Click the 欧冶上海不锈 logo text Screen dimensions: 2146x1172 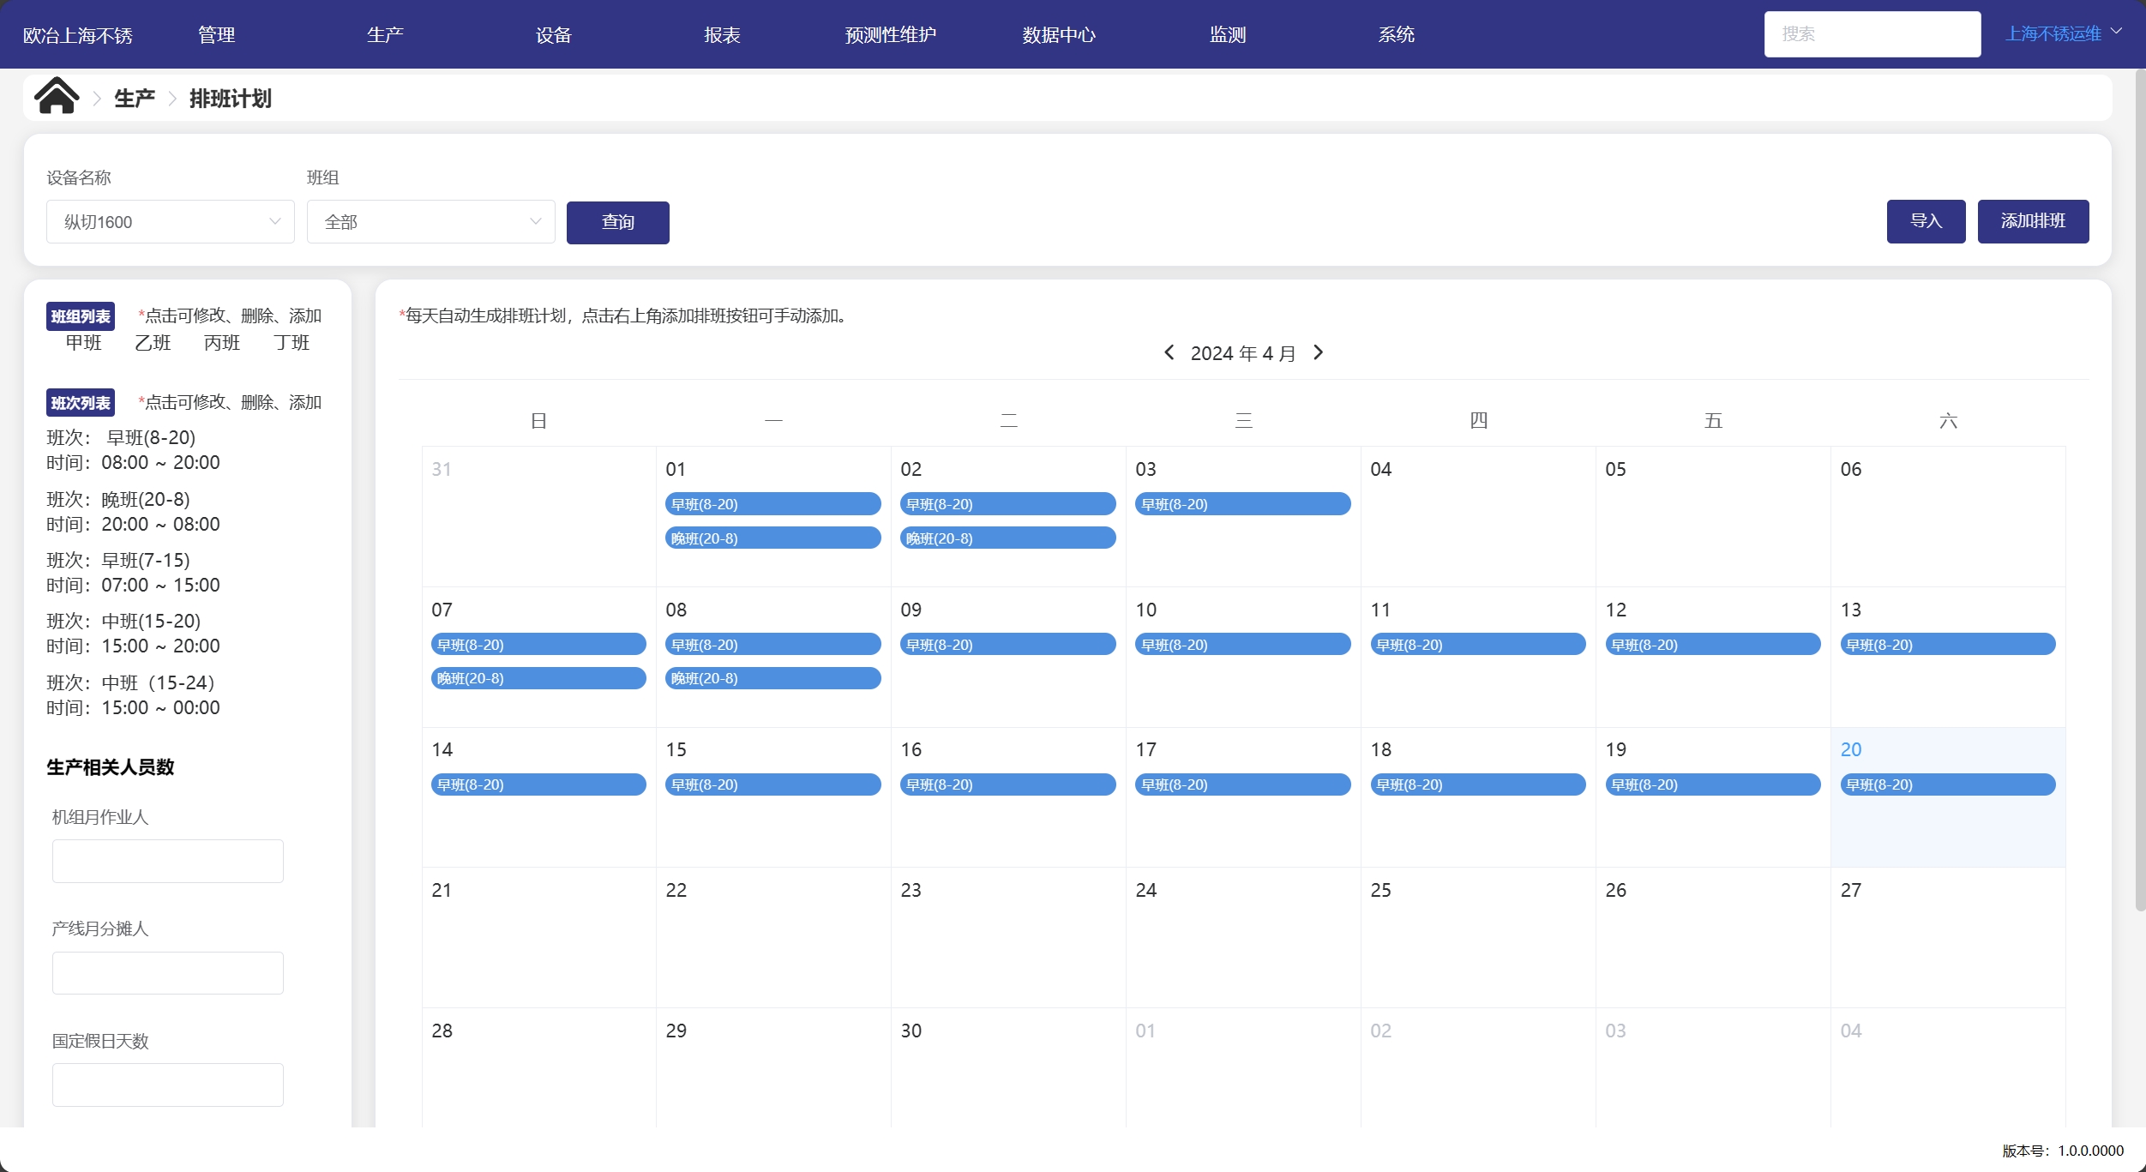tap(78, 35)
